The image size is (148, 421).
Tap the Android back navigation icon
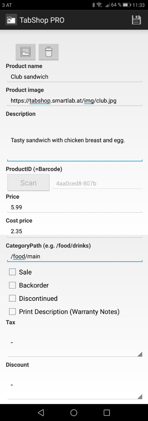click(40, 412)
